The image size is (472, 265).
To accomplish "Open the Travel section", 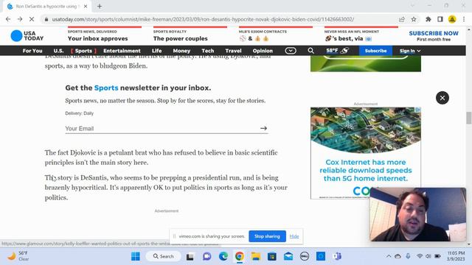I will click(x=233, y=51).
